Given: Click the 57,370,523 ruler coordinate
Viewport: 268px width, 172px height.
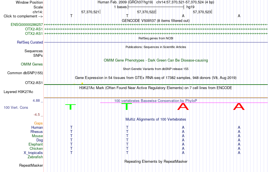Looking at the screenshot, I should [x=202, y=12].
